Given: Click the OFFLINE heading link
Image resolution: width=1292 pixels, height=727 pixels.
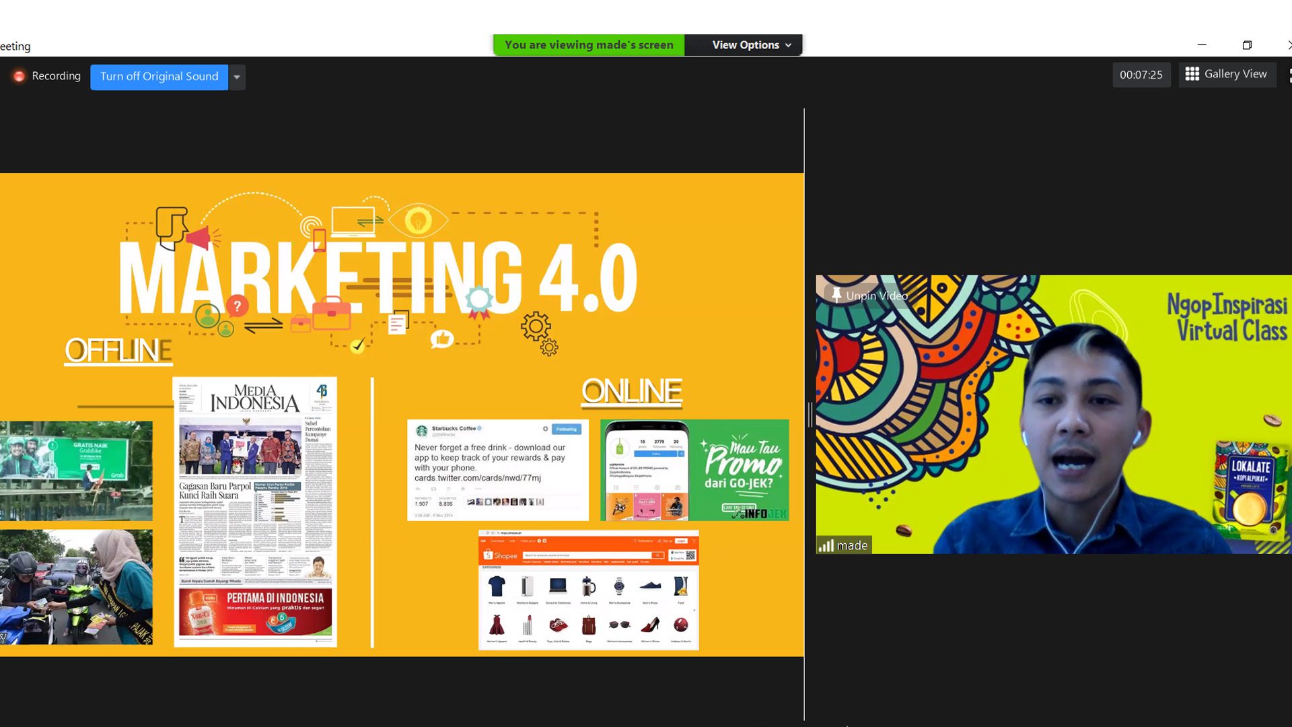Looking at the screenshot, I should (118, 351).
